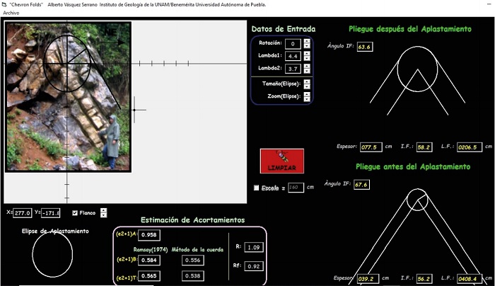This screenshot has height=286, width=495.
Task: Increase Tamaño(Elipse) with the up arrow
Action: [x=307, y=81]
